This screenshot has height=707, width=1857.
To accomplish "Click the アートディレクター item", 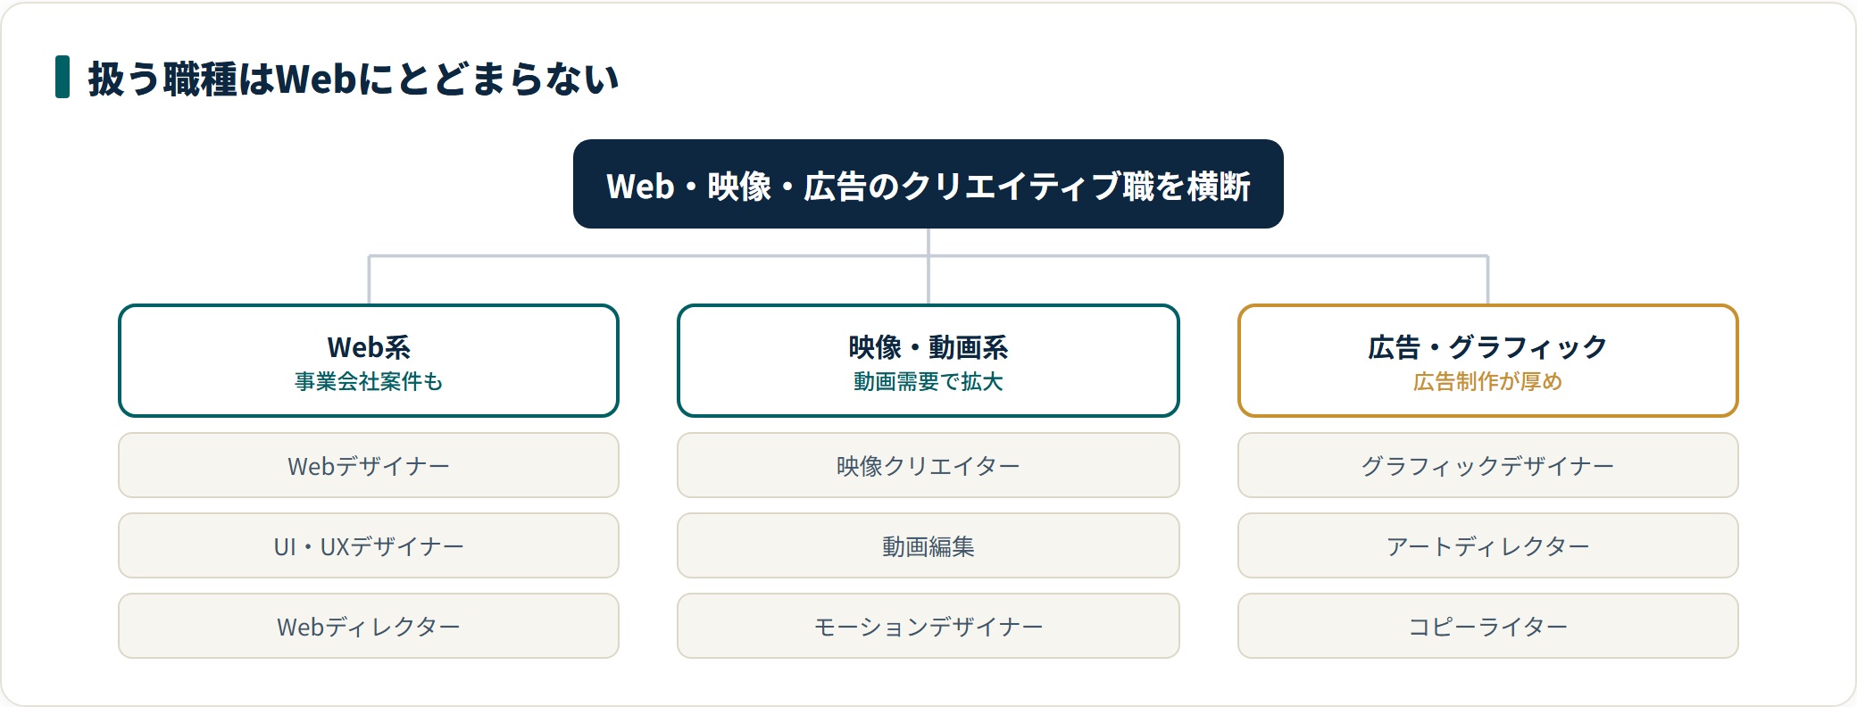I will (1487, 545).
